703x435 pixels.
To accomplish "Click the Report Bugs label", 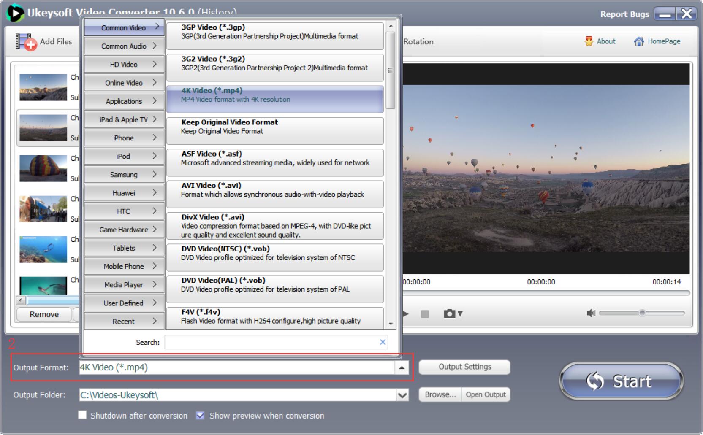I will [624, 14].
